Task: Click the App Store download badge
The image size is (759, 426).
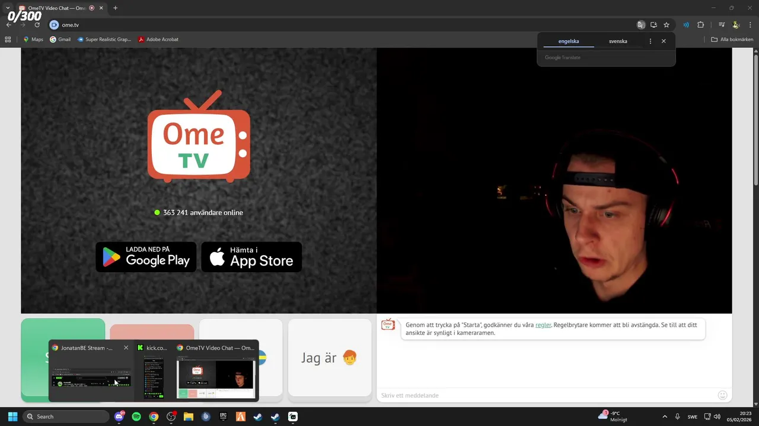Action: point(251,257)
